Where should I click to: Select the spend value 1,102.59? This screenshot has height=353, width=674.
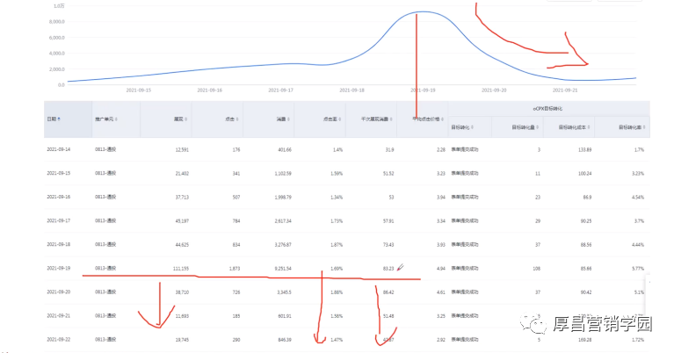283,174
